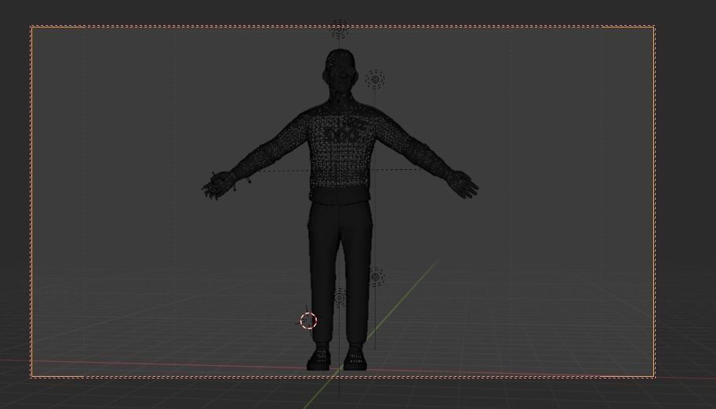
Task: Select the light gizmo between the character's legs
Action: [x=340, y=298]
